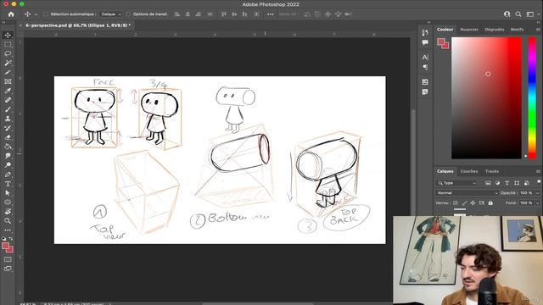
Task: Select the Dodge tool
Action: point(8,165)
